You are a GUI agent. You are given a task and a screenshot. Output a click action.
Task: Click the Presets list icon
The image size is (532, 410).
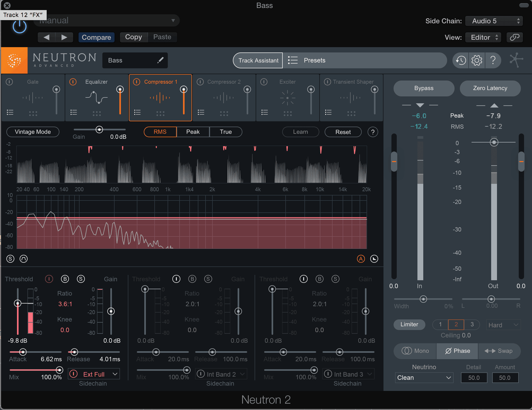(x=293, y=60)
